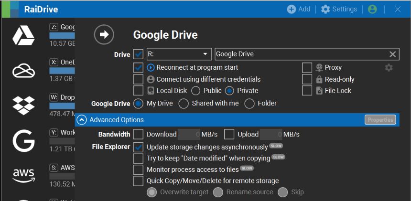Click the Download MB/s value field
Screen dimensions: 411x201
pos(189,135)
